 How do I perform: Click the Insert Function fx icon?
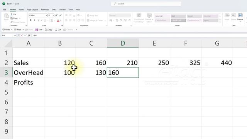pos(29,36)
